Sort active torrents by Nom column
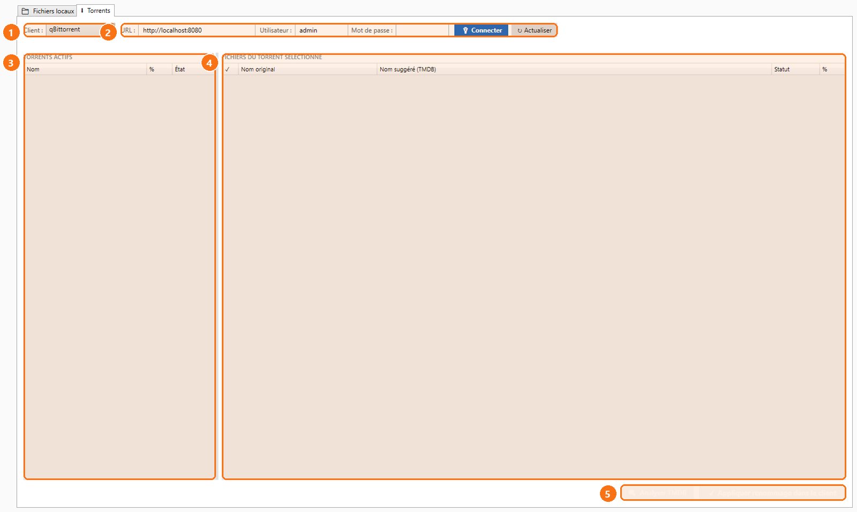Viewport: 857px width, 512px height. coord(86,69)
